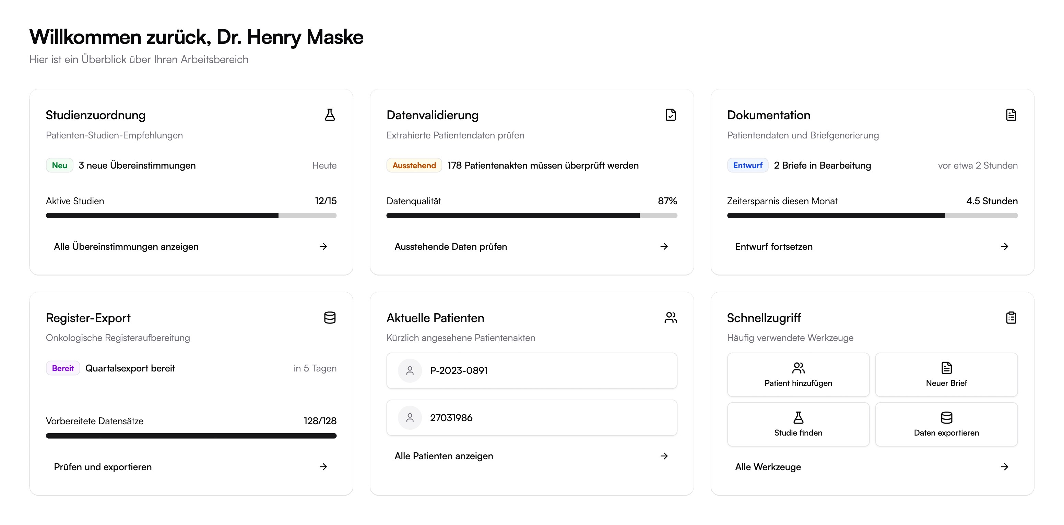
Task: Click the flask icon in Studienzuordnung card
Action: click(330, 115)
